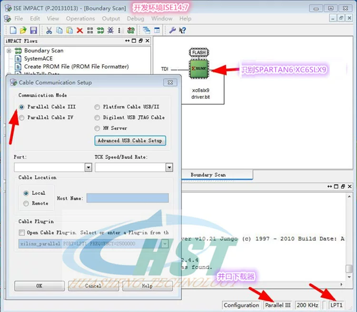Image resolution: width=357 pixels, height=312 pixels.
Task: Click the four-squares toolbar icon
Action: pos(90,30)
